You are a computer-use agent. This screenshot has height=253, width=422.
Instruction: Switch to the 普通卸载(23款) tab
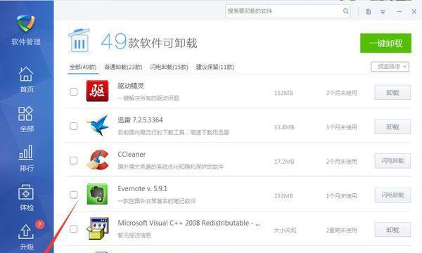123,67
